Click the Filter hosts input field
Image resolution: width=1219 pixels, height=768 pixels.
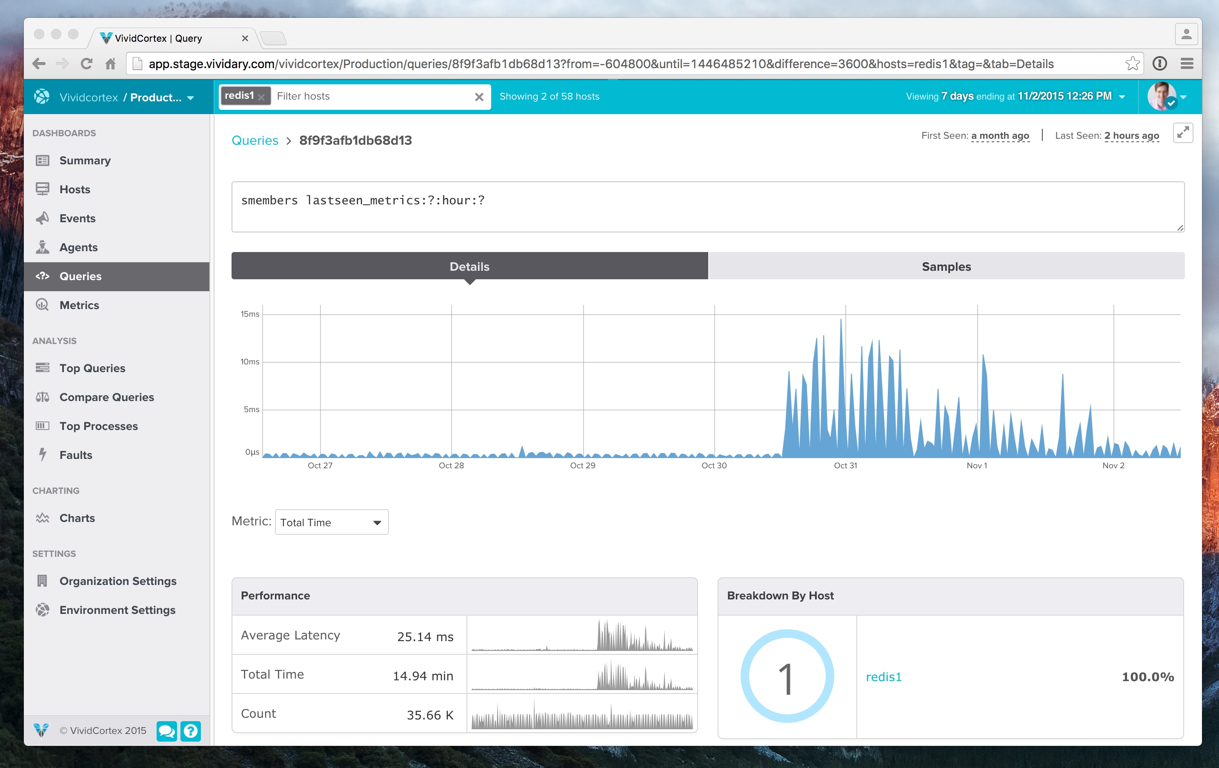(372, 96)
